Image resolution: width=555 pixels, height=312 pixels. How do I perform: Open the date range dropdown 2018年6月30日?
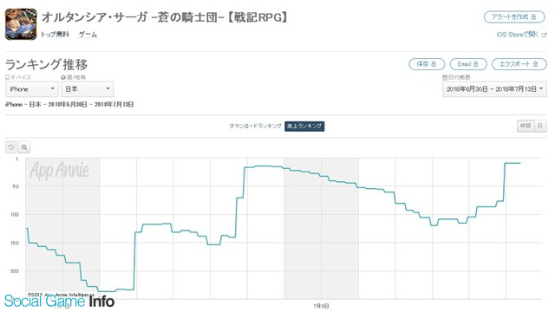tap(494, 89)
